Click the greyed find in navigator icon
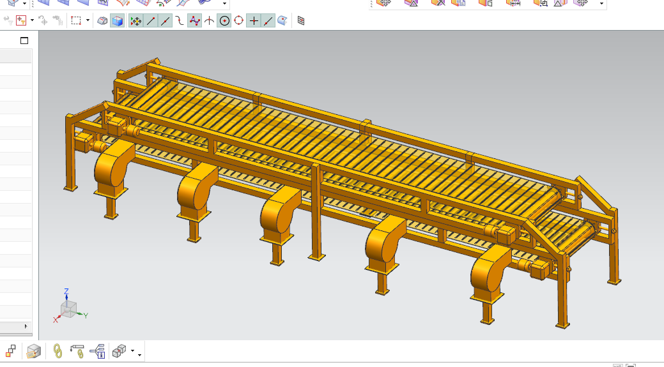This screenshot has width=664, height=367. (58, 20)
